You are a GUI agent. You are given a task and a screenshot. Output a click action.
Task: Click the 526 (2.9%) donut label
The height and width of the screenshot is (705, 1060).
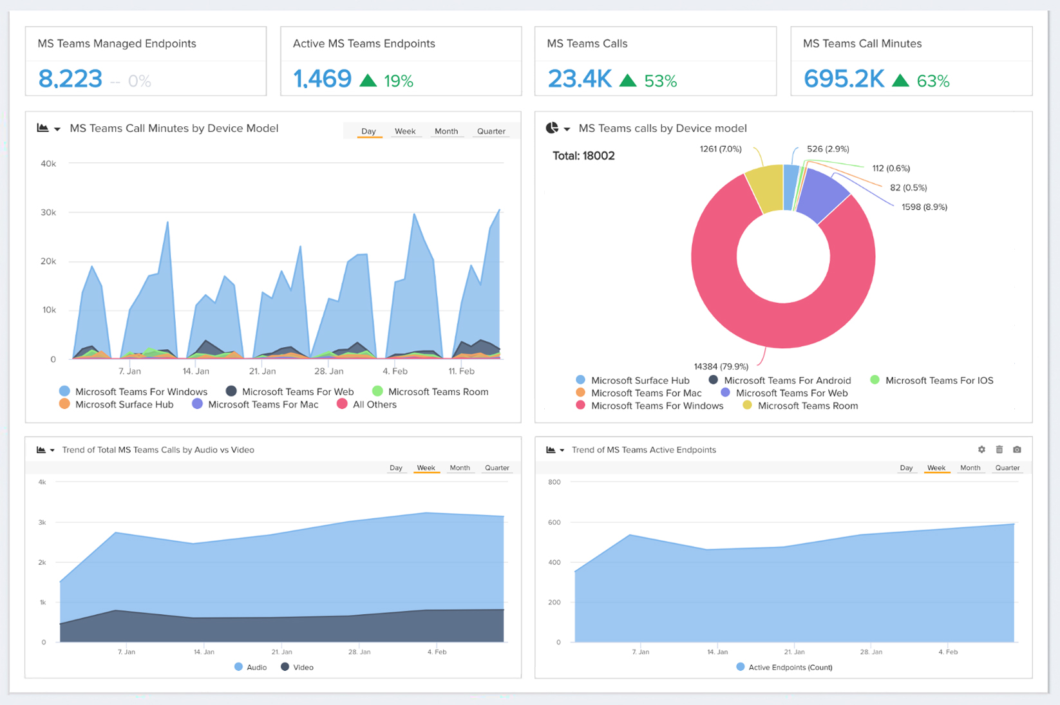click(828, 149)
